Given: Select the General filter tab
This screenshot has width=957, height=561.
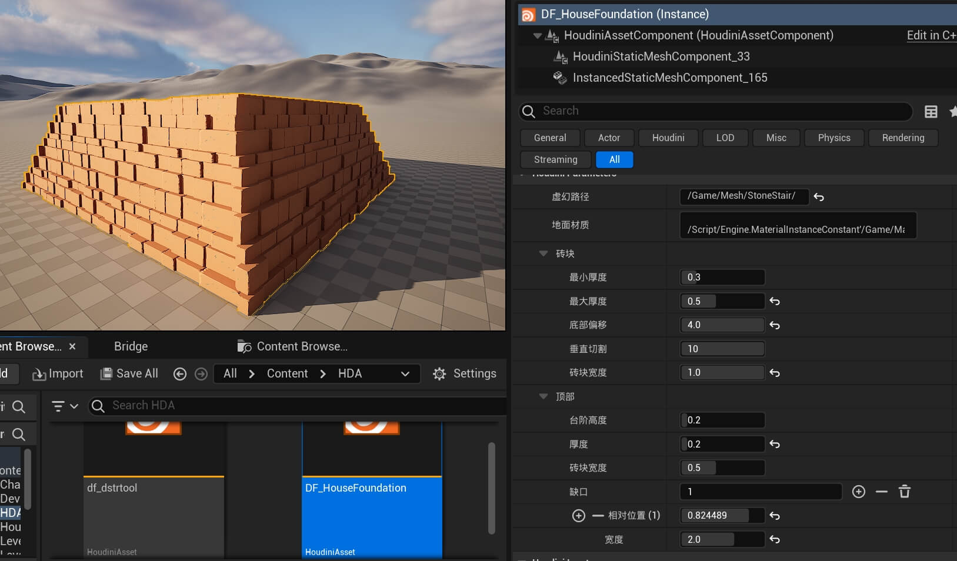Looking at the screenshot, I should click(x=550, y=138).
